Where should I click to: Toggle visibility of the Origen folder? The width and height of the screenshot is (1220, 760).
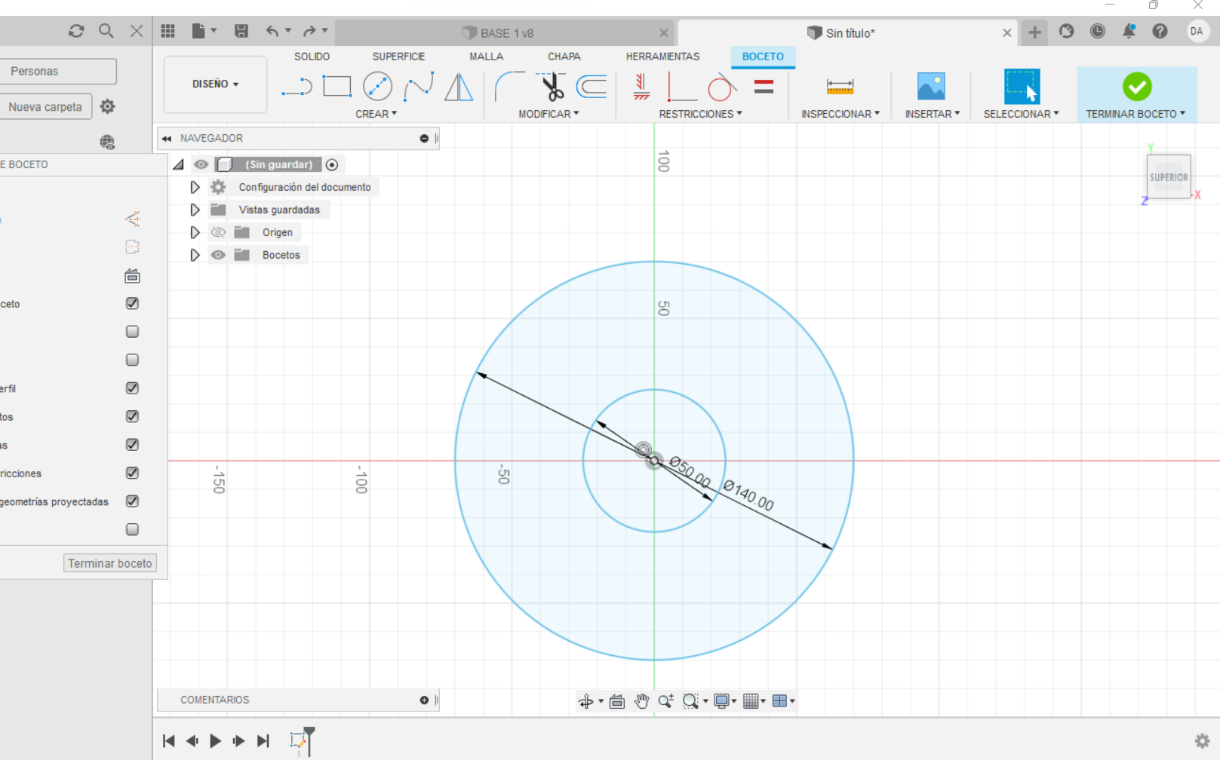point(218,232)
